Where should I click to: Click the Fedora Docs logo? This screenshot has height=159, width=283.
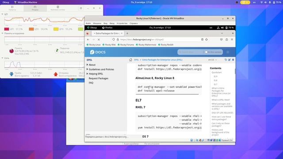98,52
